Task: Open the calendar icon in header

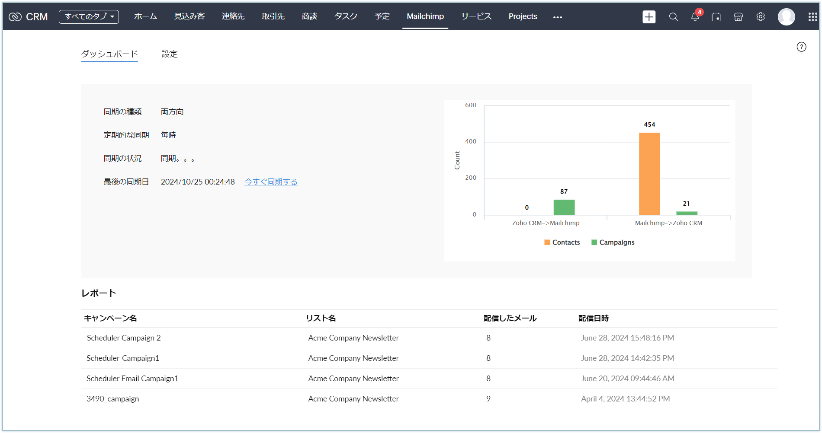Action: click(716, 17)
